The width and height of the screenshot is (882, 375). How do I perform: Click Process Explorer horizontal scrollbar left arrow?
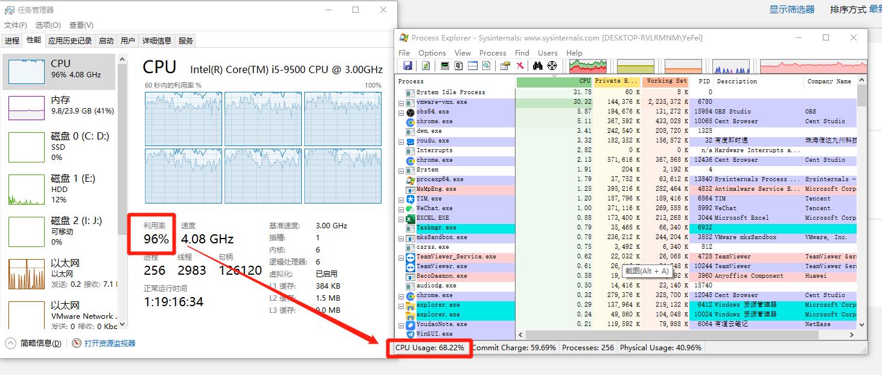521,334
